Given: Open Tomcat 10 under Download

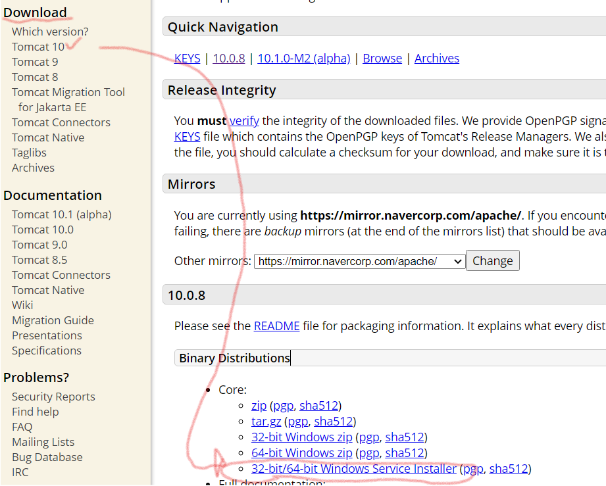Looking at the screenshot, I should tap(38, 47).
